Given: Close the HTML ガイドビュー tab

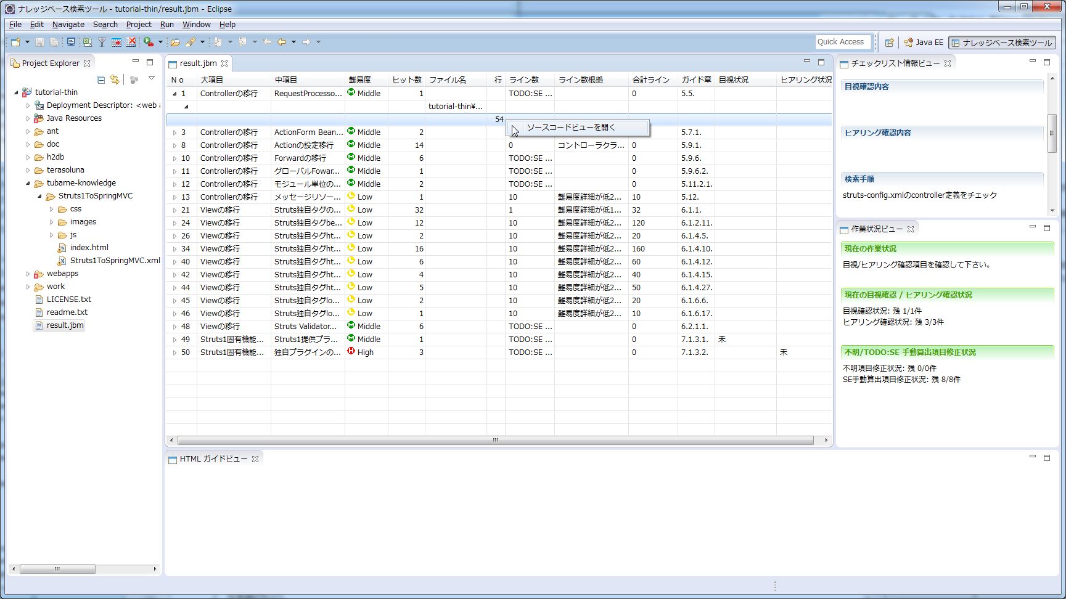Looking at the screenshot, I should pyautogui.click(x=255, y=459).
